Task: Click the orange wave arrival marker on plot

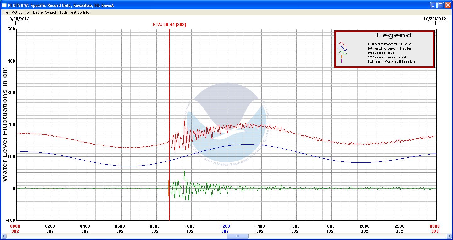Action: click(x=169, y=188)
